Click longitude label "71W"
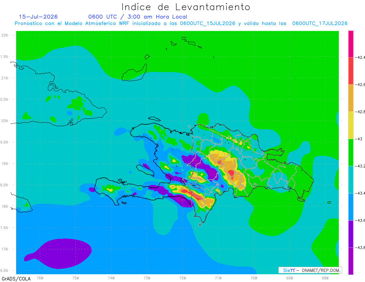The height and width of the screenshot is (282, 365). 218,278
